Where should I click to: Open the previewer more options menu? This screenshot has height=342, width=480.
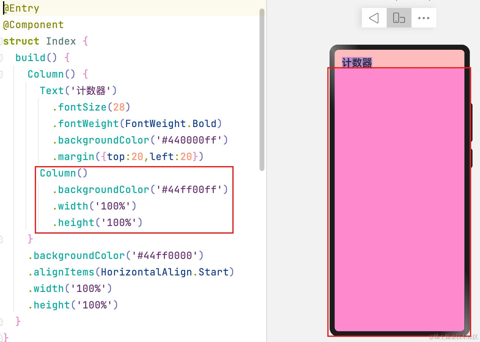[x=424, y=18]
